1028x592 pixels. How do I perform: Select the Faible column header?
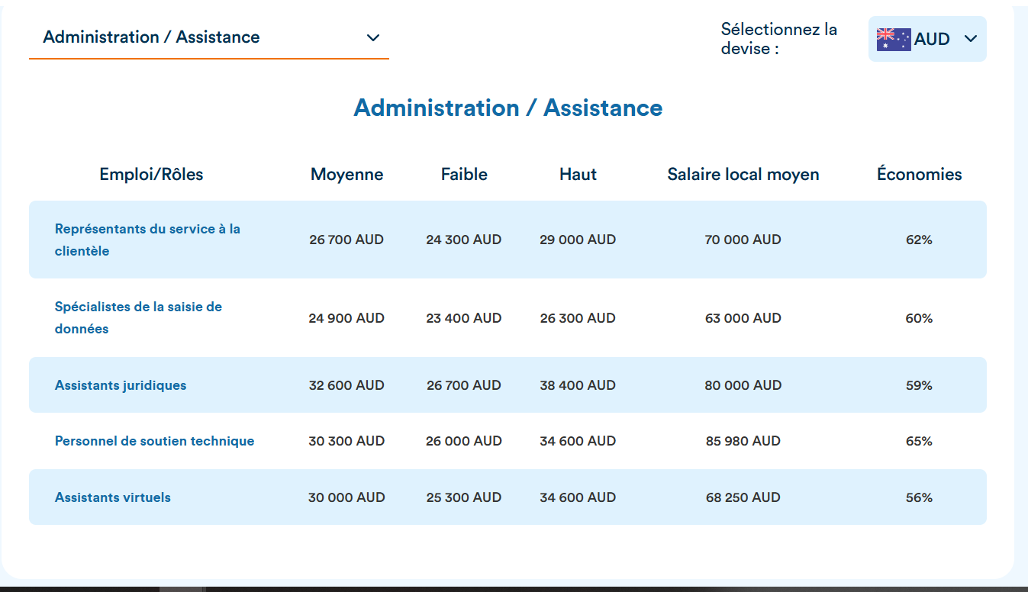[464, 174]
